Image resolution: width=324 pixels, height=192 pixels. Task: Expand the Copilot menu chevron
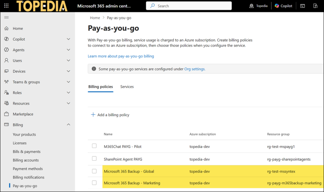(68, 39)
